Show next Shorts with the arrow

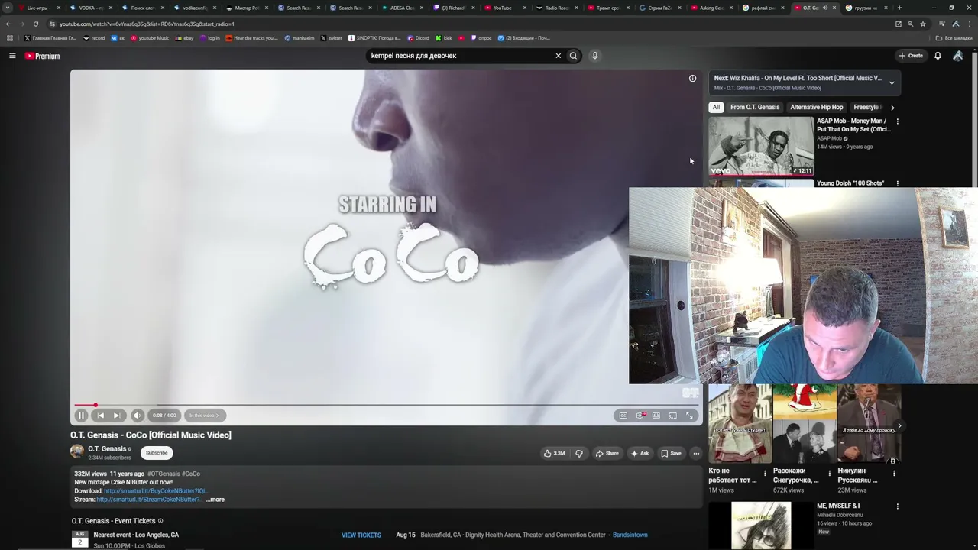899,425
